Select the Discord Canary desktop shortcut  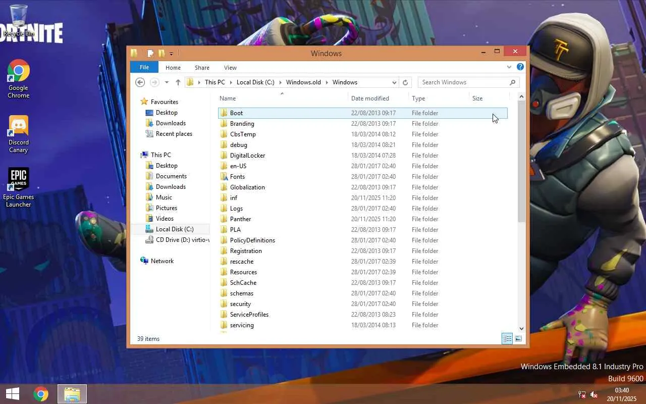click(19, 134)
